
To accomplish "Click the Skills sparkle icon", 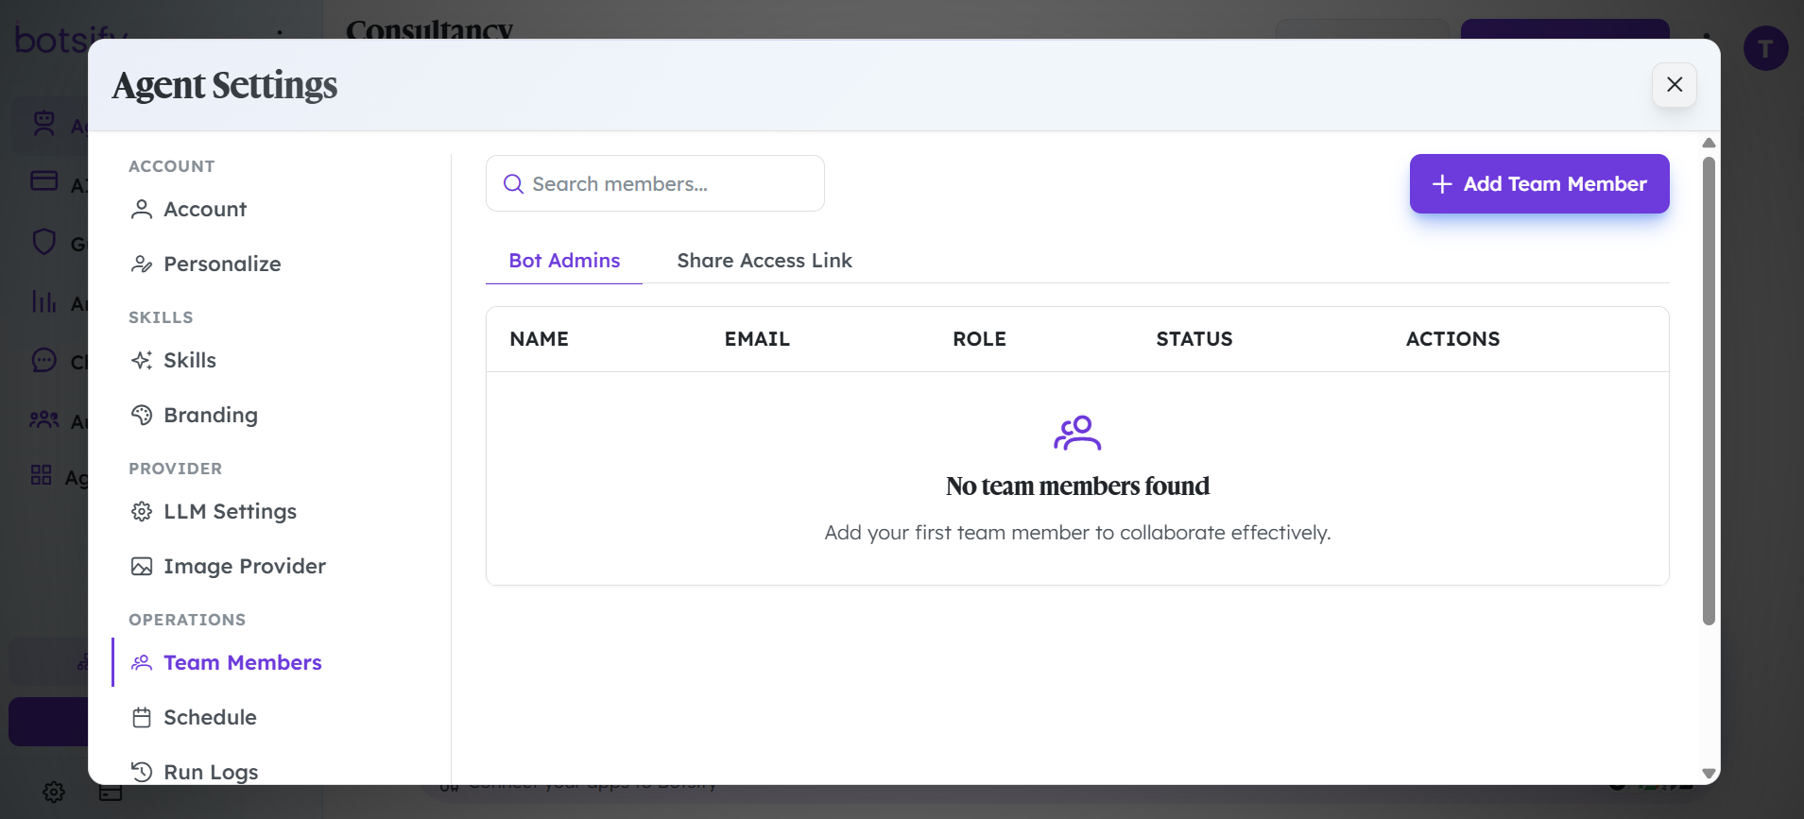I will (x=142, y=360).
